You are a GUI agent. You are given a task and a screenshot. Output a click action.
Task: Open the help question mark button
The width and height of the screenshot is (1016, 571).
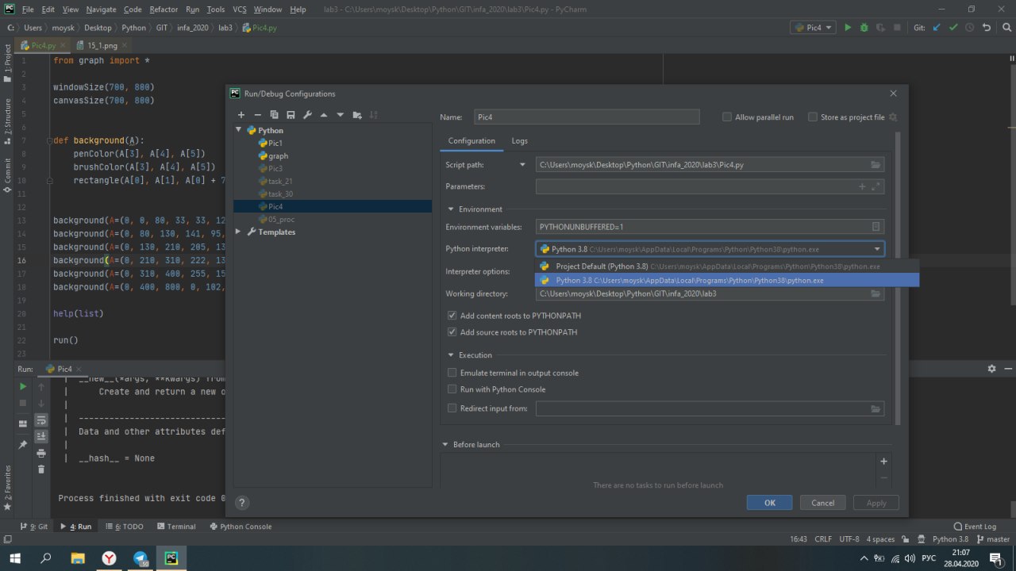(x=243, y=502)
